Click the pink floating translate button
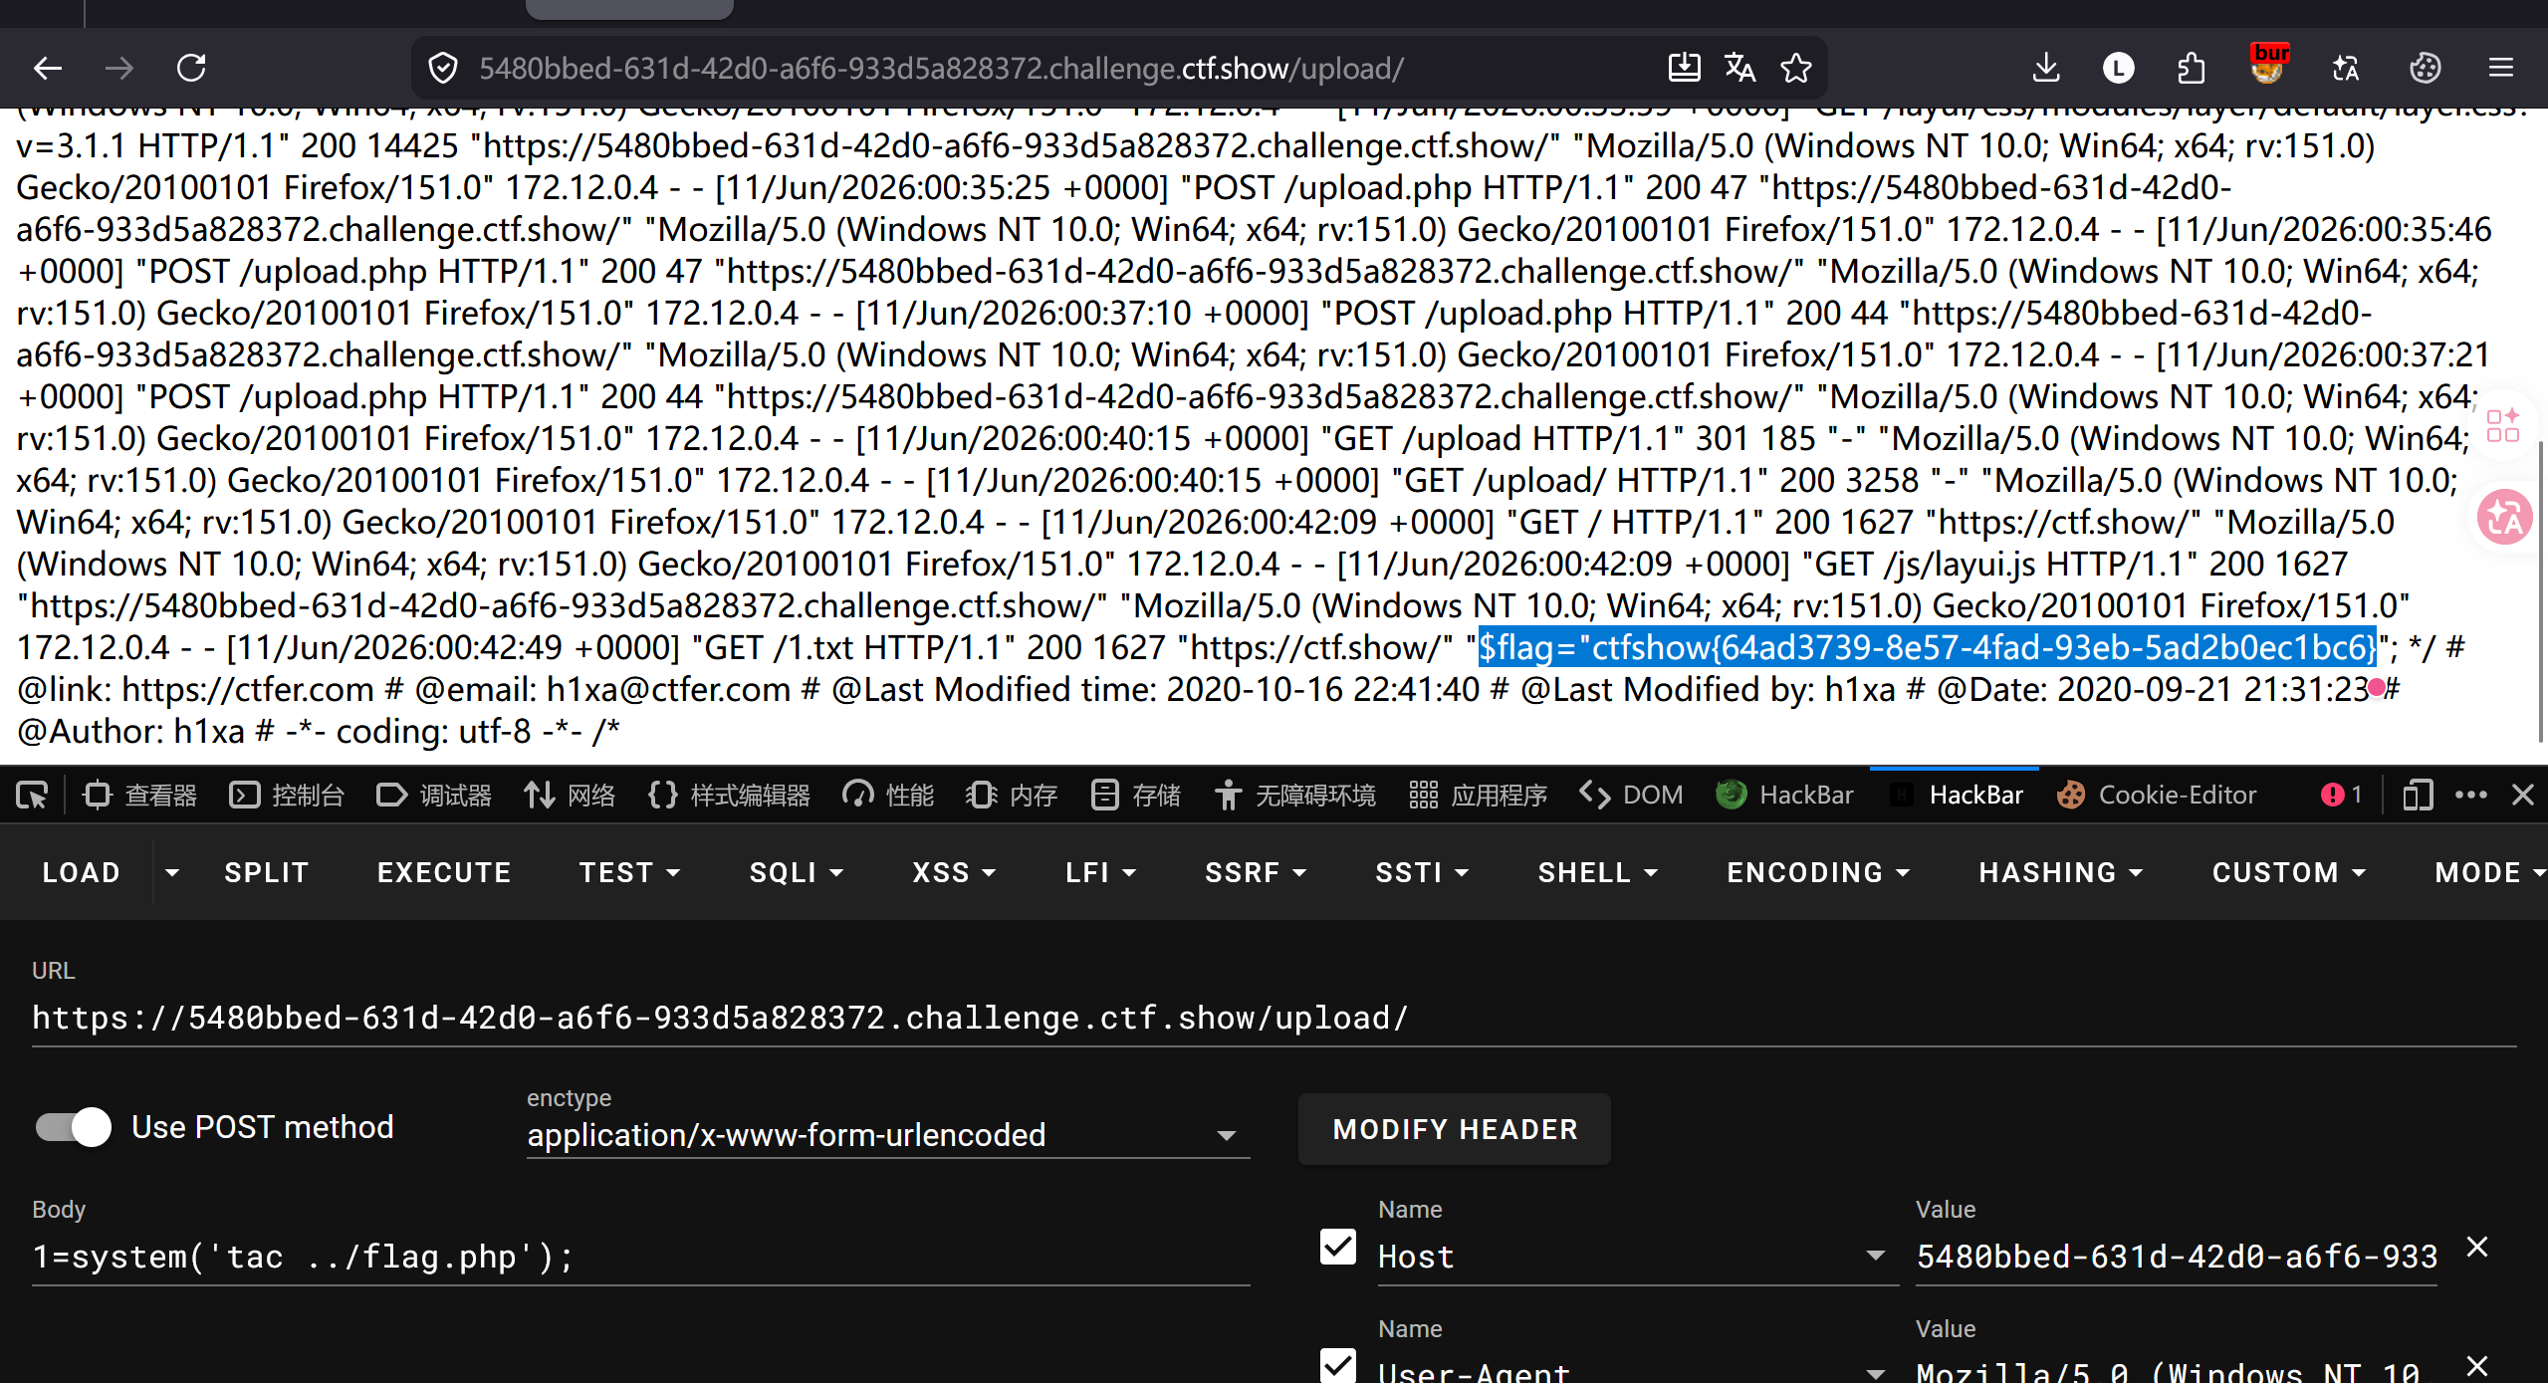This screenshot has height=1383, width=2548. (2504, 517)
